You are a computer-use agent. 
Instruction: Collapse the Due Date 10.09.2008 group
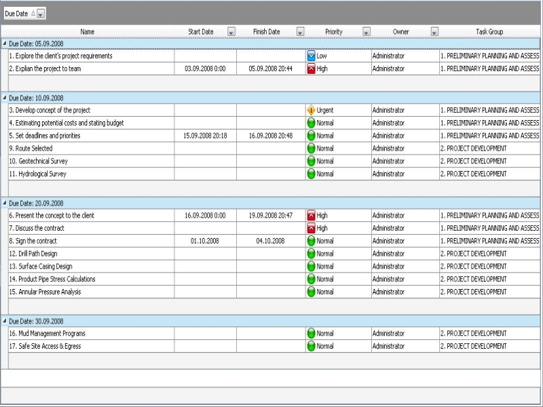(x=5, y=98)
